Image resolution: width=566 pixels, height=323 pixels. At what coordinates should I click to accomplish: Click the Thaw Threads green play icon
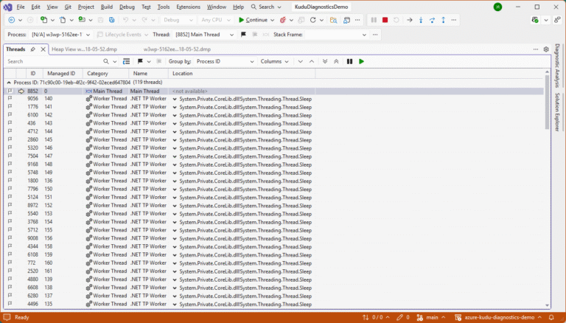[361, 61]
